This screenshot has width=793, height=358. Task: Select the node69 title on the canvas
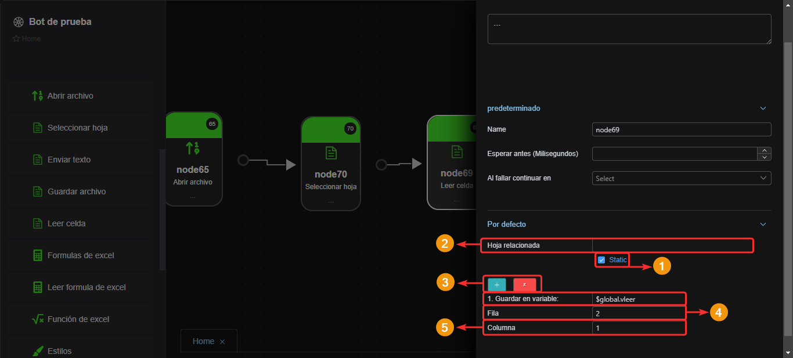coord(457,173)
